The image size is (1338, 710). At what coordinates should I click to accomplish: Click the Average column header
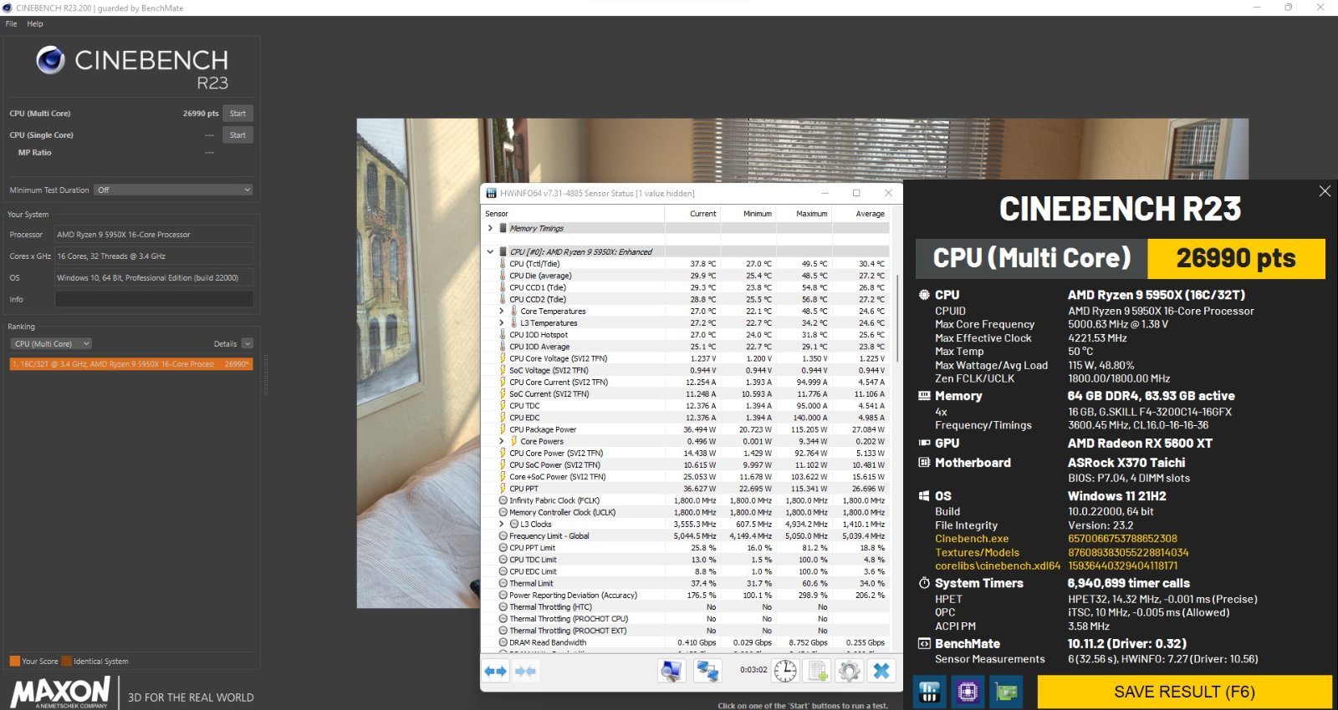click(x=860, y=214)
